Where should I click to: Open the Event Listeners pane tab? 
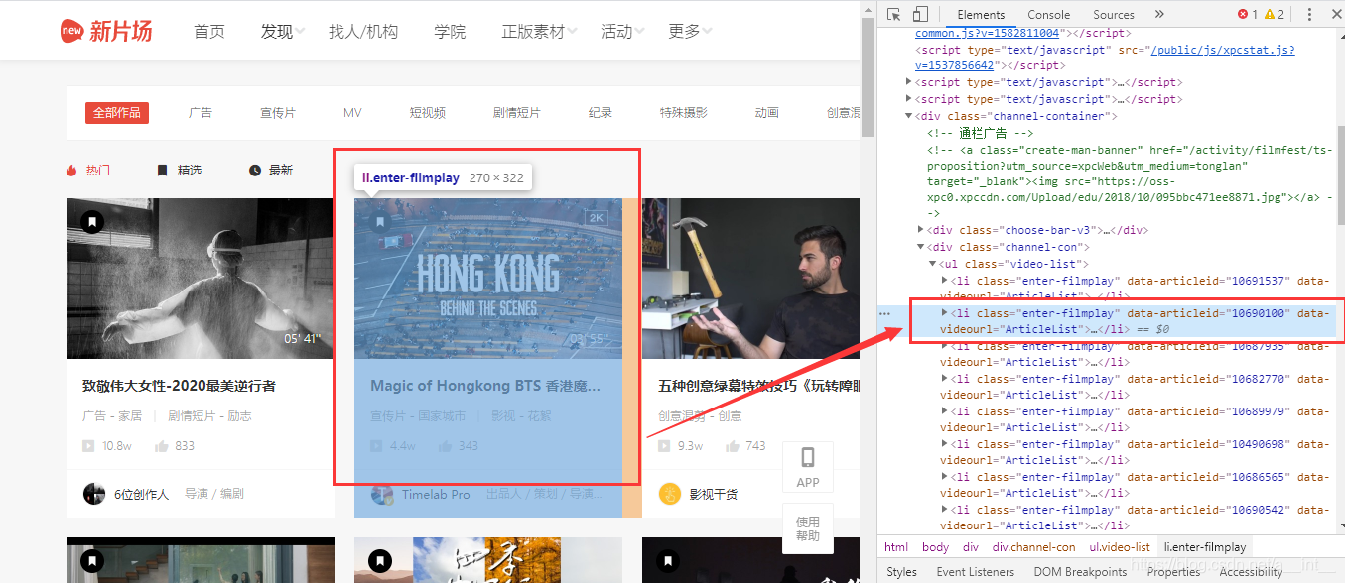tap(975, 572)
